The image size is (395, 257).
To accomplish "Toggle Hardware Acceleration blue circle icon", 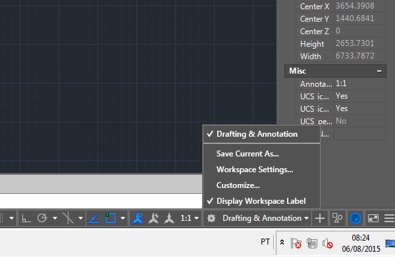I will tap(355, 218).
